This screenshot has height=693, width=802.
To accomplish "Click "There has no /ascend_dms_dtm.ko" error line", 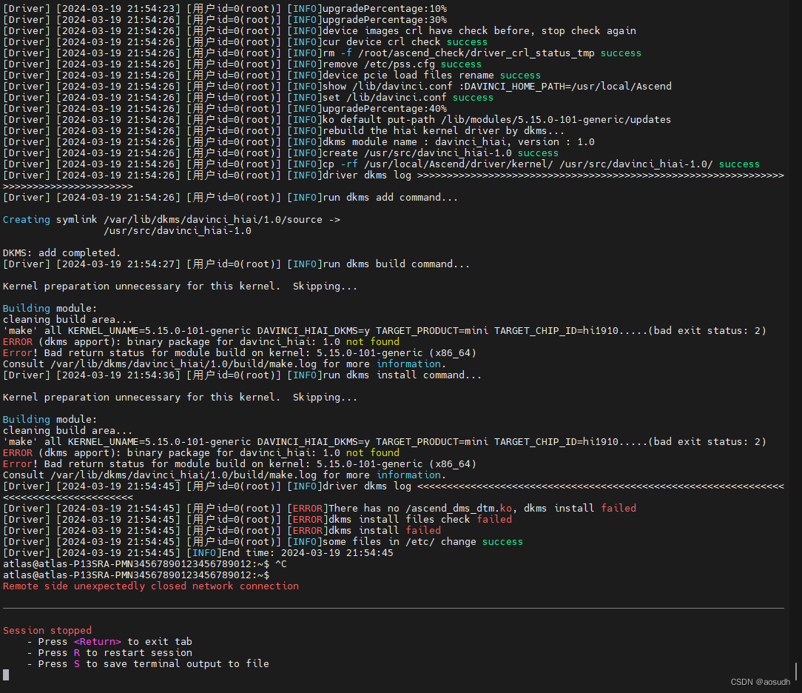I will (x=320, y=508).
